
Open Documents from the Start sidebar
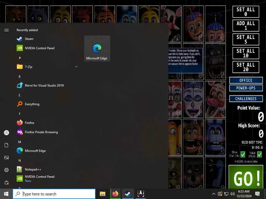pyautogui.click(x=6, y=145)
